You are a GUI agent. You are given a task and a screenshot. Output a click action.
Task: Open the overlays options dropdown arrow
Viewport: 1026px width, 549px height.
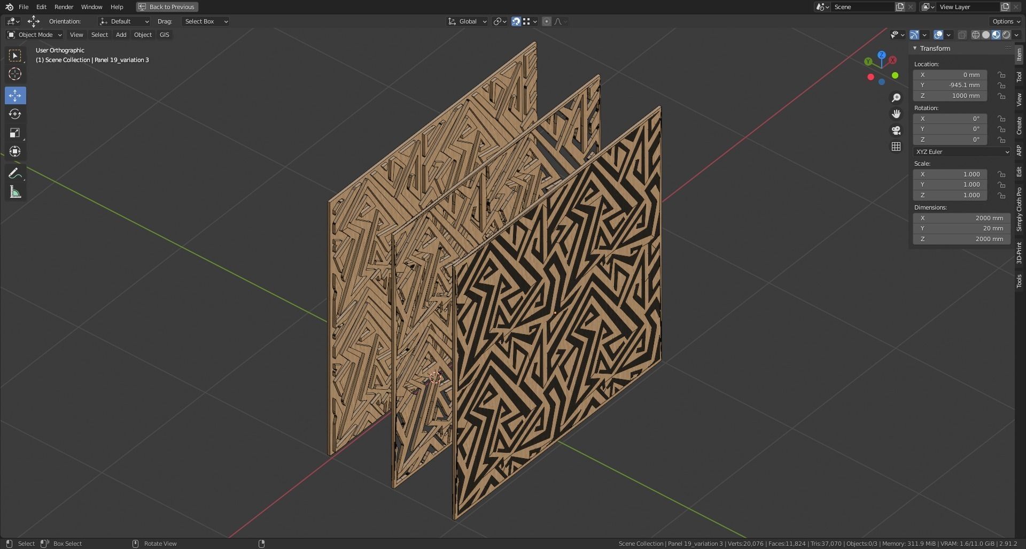point(949,35)
